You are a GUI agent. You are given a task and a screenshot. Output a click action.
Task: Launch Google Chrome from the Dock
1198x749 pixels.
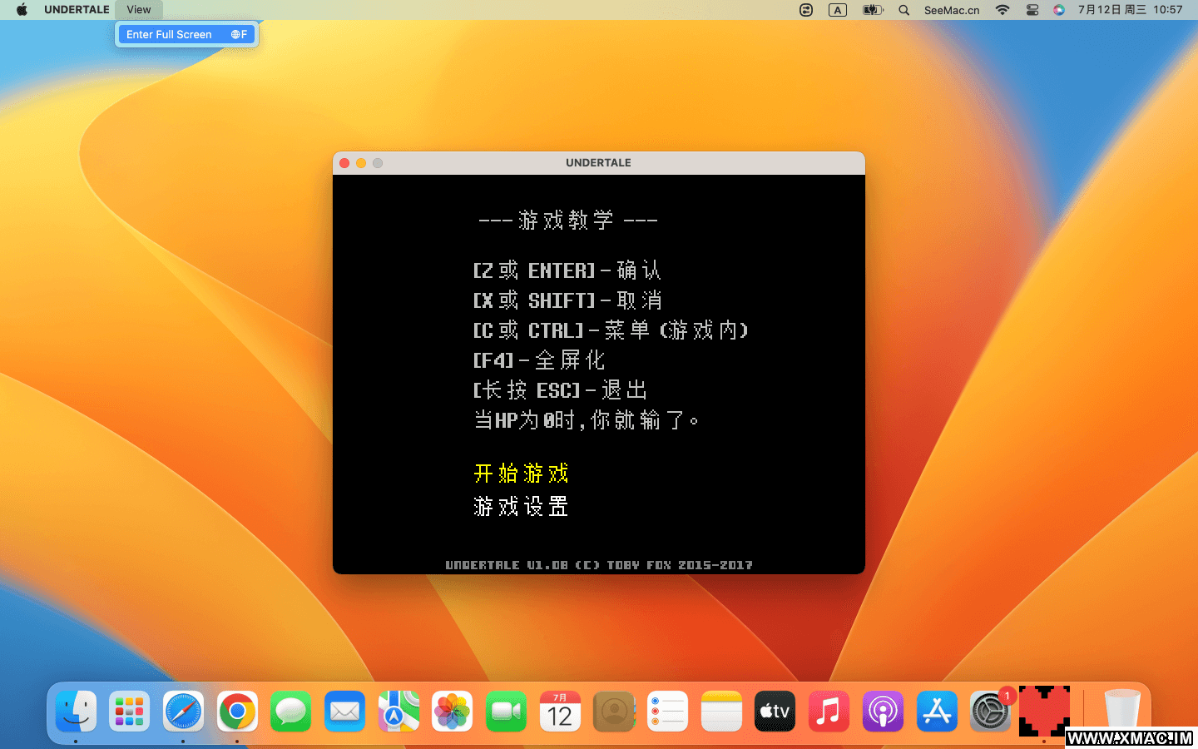(x=237, y=712)
